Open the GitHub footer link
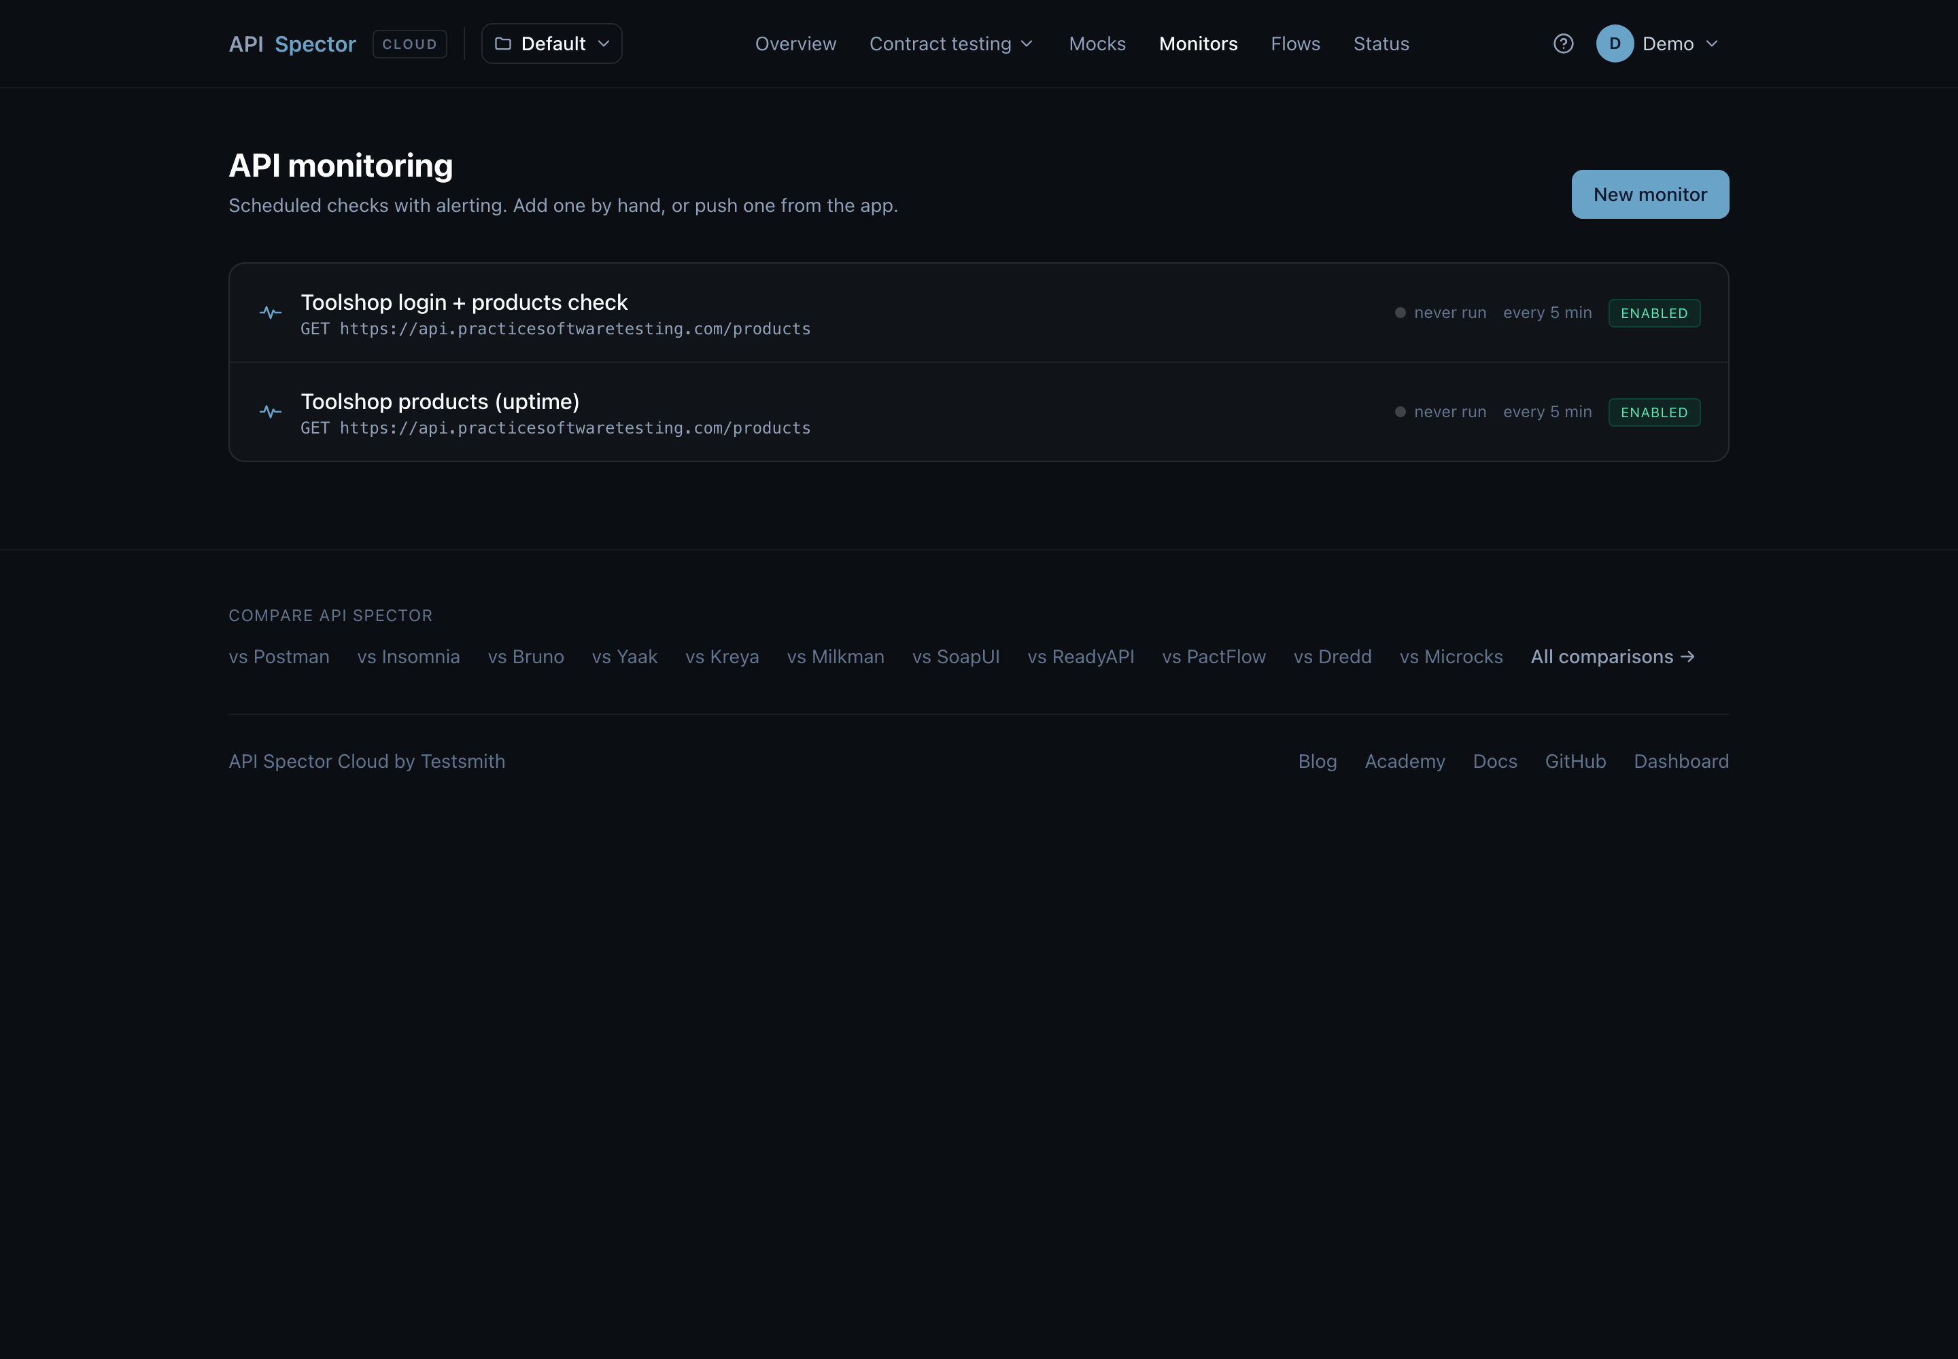This screenshot has width=1958, height=1359. (1575, 761)
